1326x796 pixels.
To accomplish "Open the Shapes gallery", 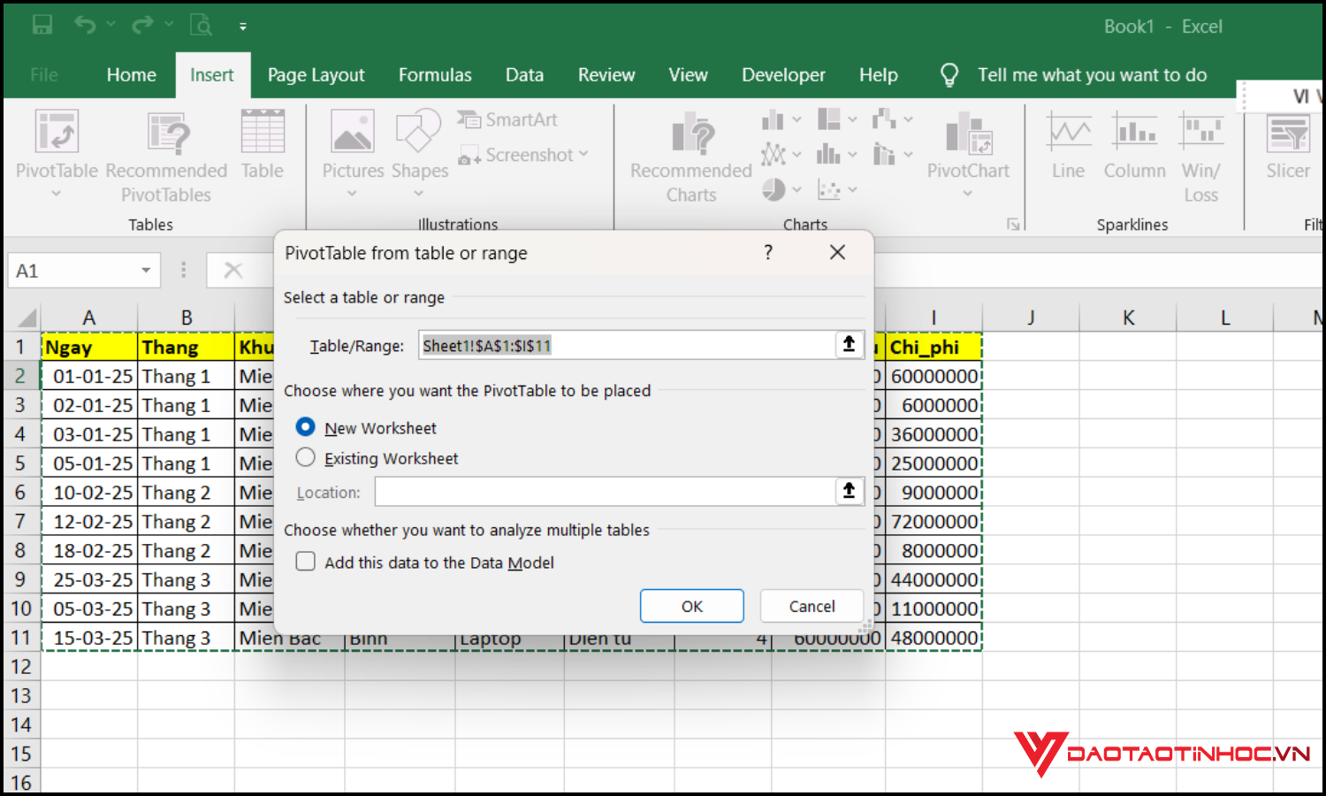I will pyautogui.click(x=418, y=150).
